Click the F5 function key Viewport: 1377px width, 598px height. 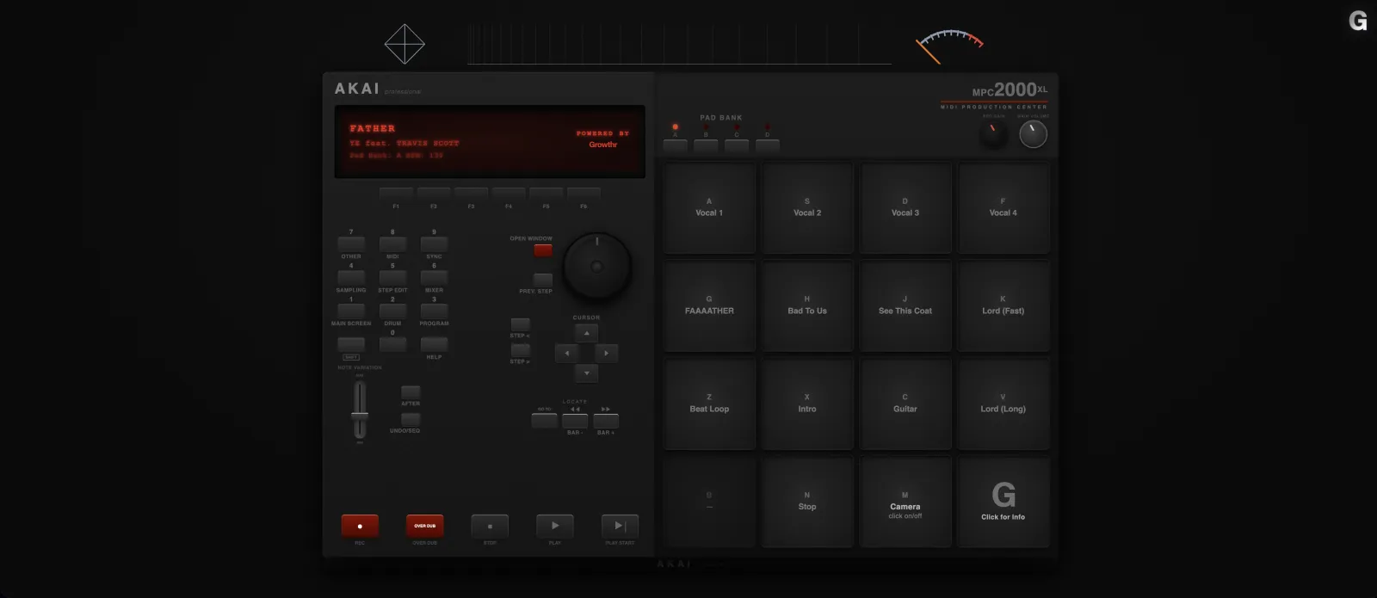(x=546, y=194)
